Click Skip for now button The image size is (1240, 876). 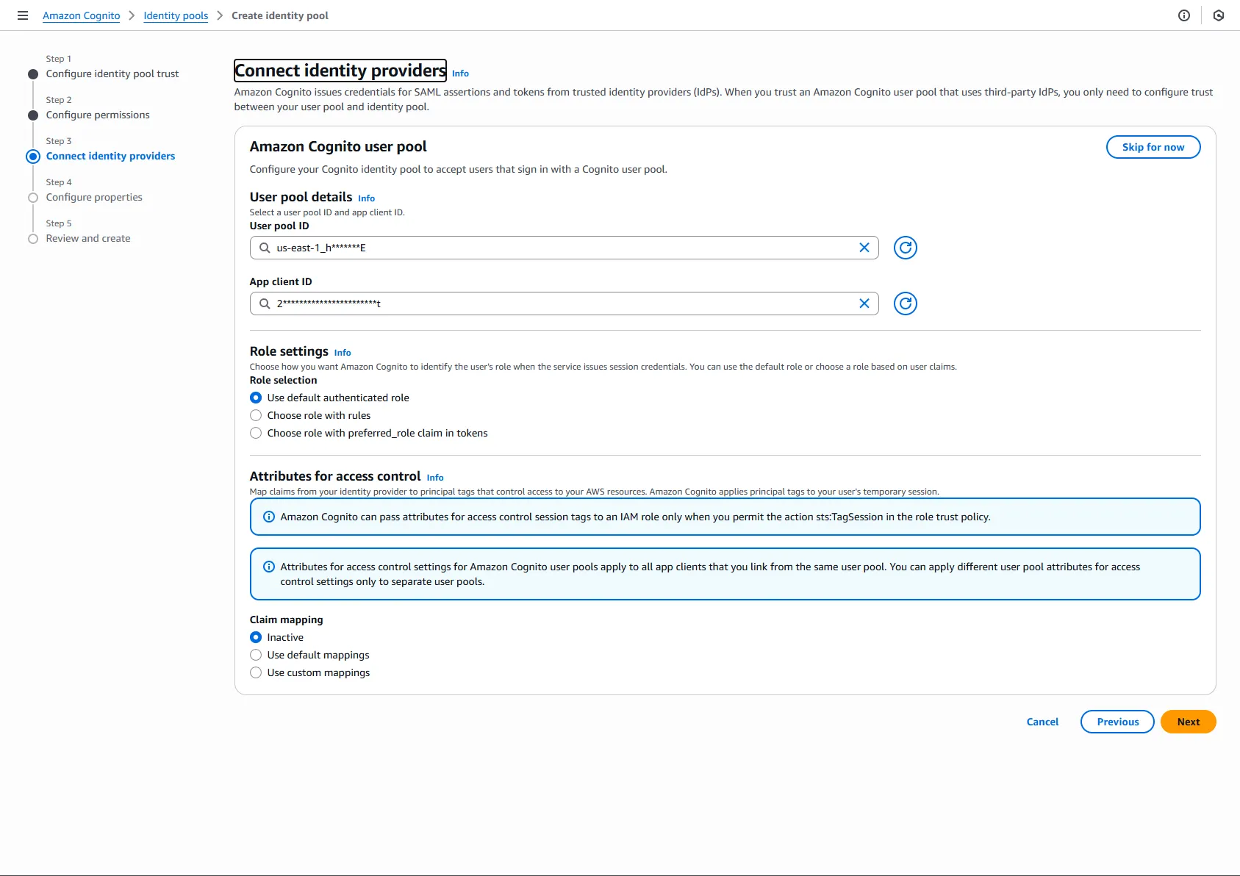coord(1153,147)
